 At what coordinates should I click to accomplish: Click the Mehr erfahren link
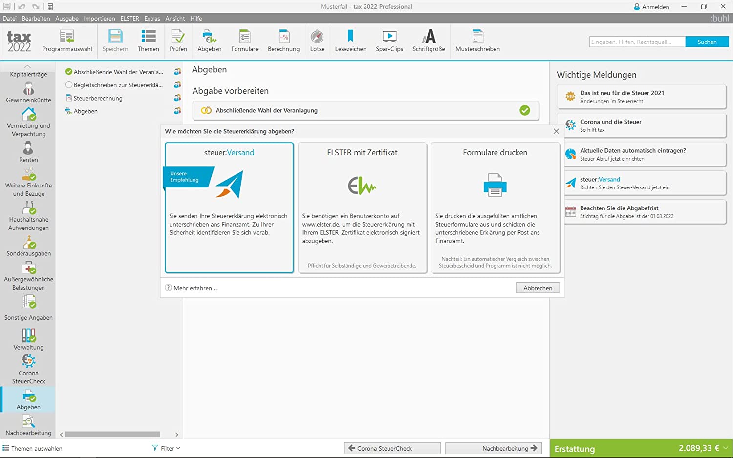pos(195,288)
